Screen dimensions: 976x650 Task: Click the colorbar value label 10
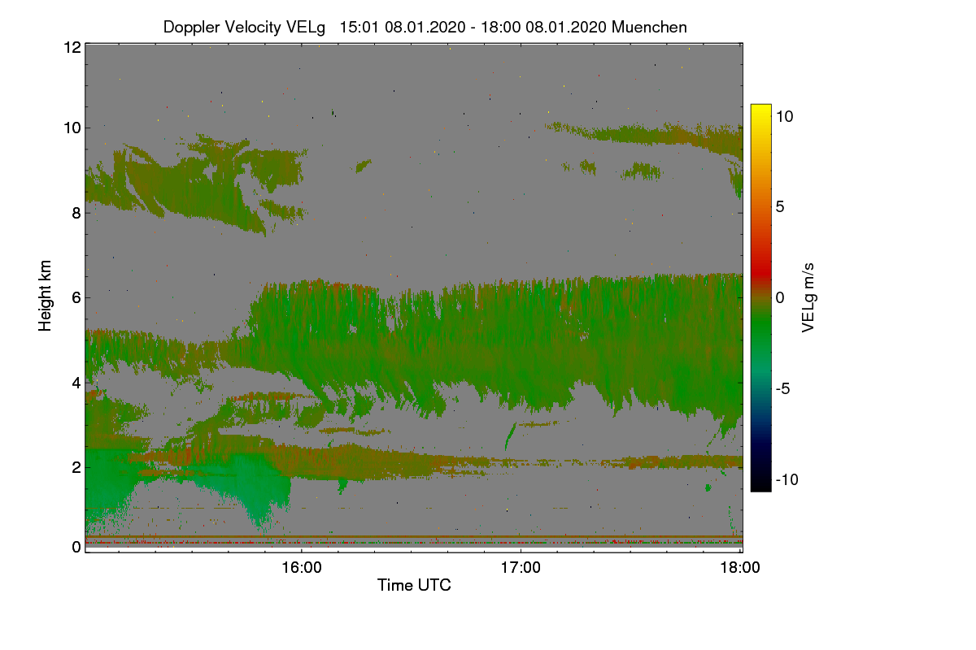point(784,116)
